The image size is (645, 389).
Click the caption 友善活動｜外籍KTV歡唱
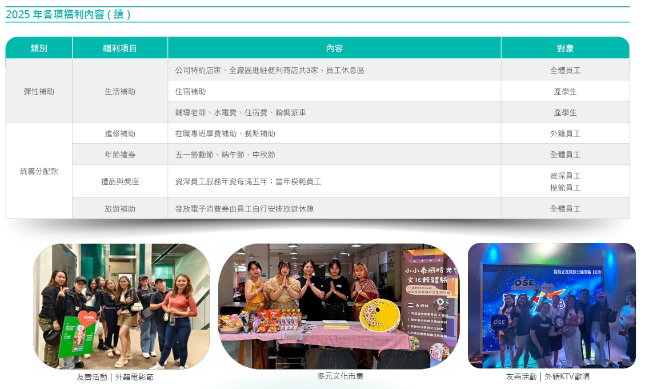(547, 376)
